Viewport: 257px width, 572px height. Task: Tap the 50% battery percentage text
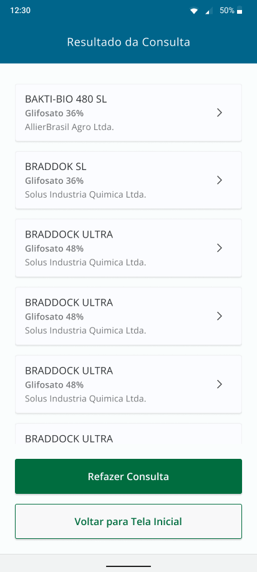pos(227,11)
